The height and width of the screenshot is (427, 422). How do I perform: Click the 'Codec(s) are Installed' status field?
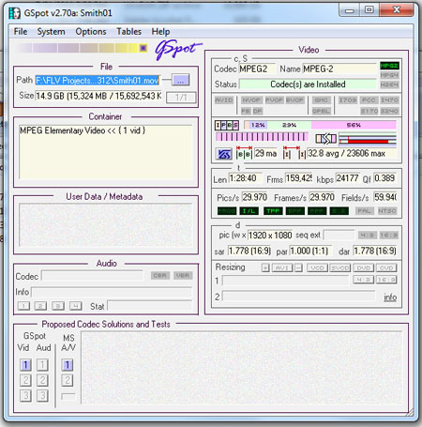(308, 84)
